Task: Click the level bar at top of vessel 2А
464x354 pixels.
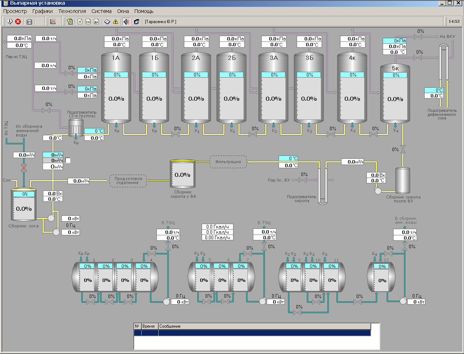Action: coord(196,75)
